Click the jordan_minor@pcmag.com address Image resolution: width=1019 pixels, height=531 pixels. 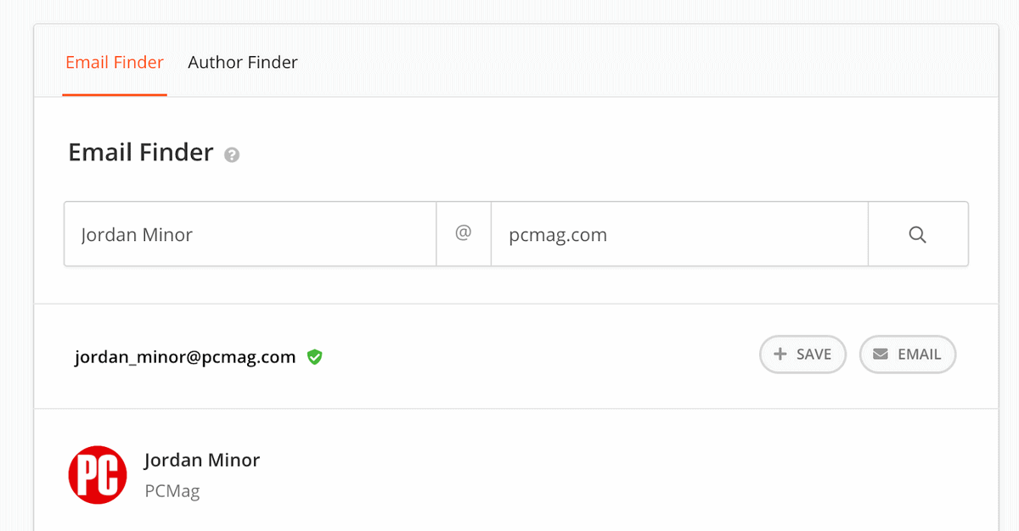tap(185, 357)
